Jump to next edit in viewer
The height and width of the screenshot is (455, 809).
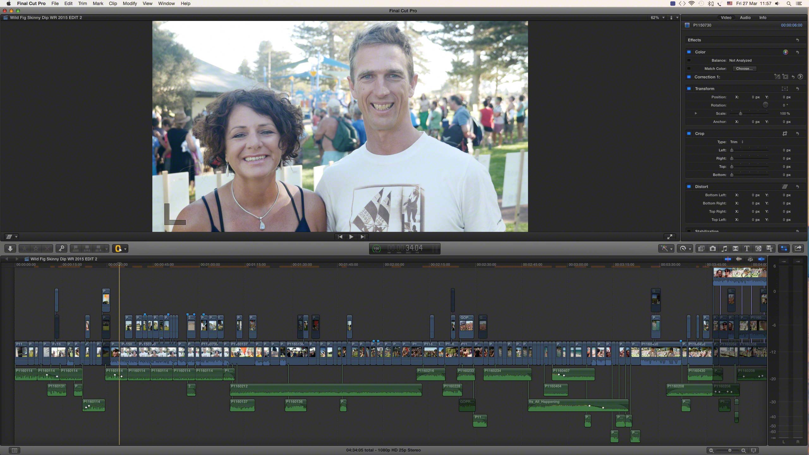[x=363, y=237]
